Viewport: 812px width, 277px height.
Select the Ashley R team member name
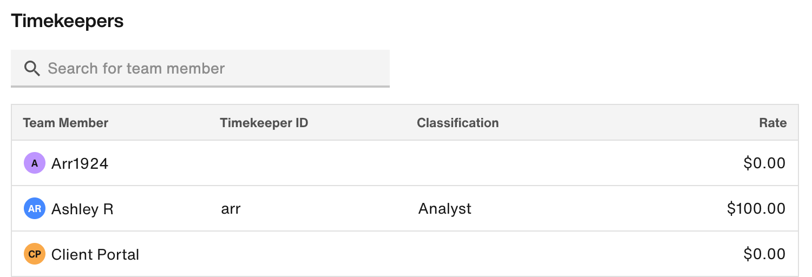tap(82, 209)
